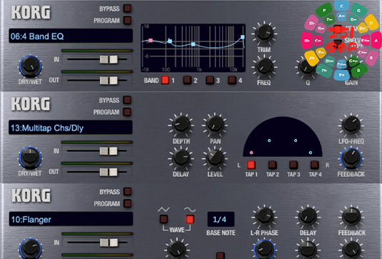
Task: Toggle BYPASS on the 4 Band EQ
Action: click(127, 9)
